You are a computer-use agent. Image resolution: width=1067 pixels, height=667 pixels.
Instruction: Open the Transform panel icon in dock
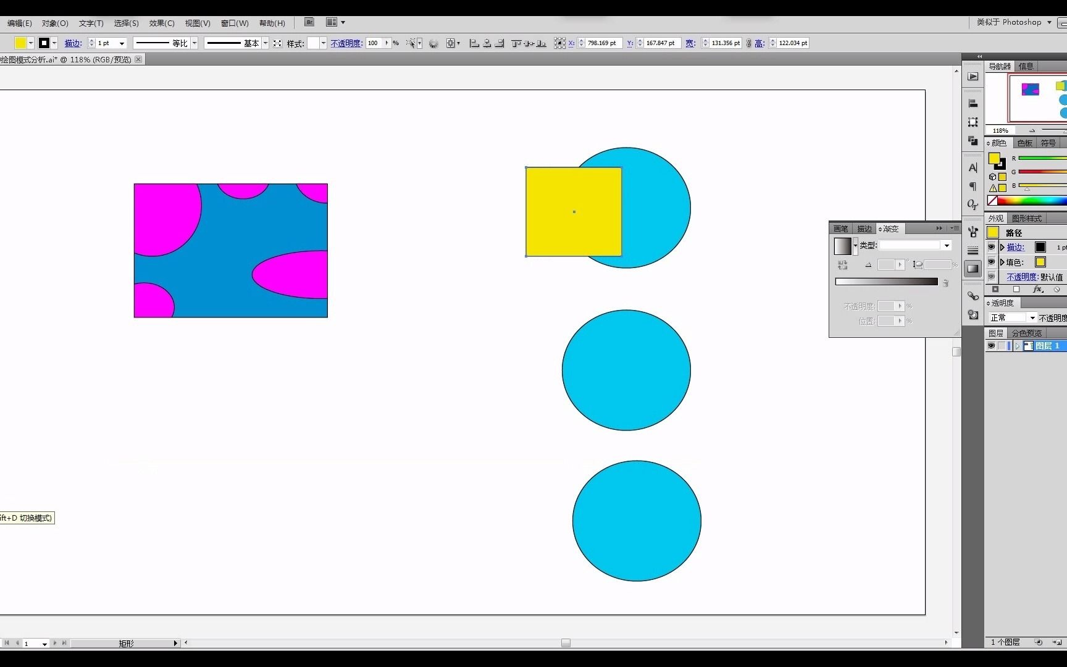pos(973,122)
